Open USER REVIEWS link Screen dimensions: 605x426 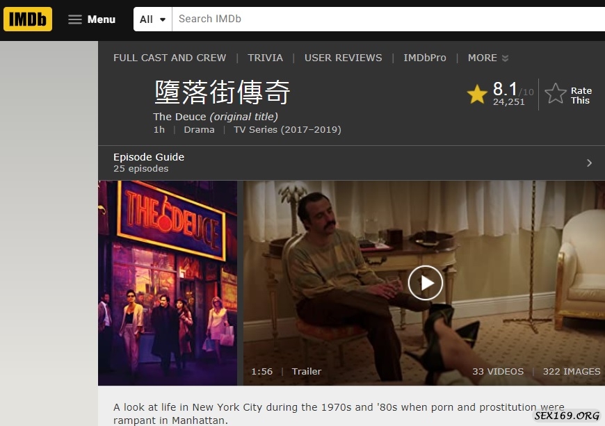point(343,58)
